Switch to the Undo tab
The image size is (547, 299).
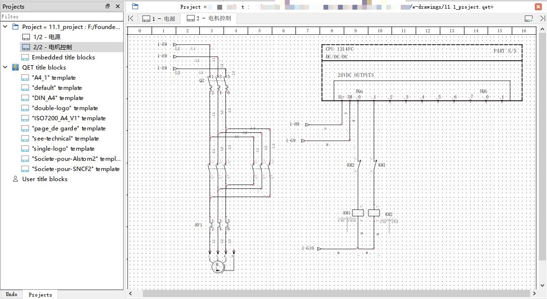[x=11, y=294]
